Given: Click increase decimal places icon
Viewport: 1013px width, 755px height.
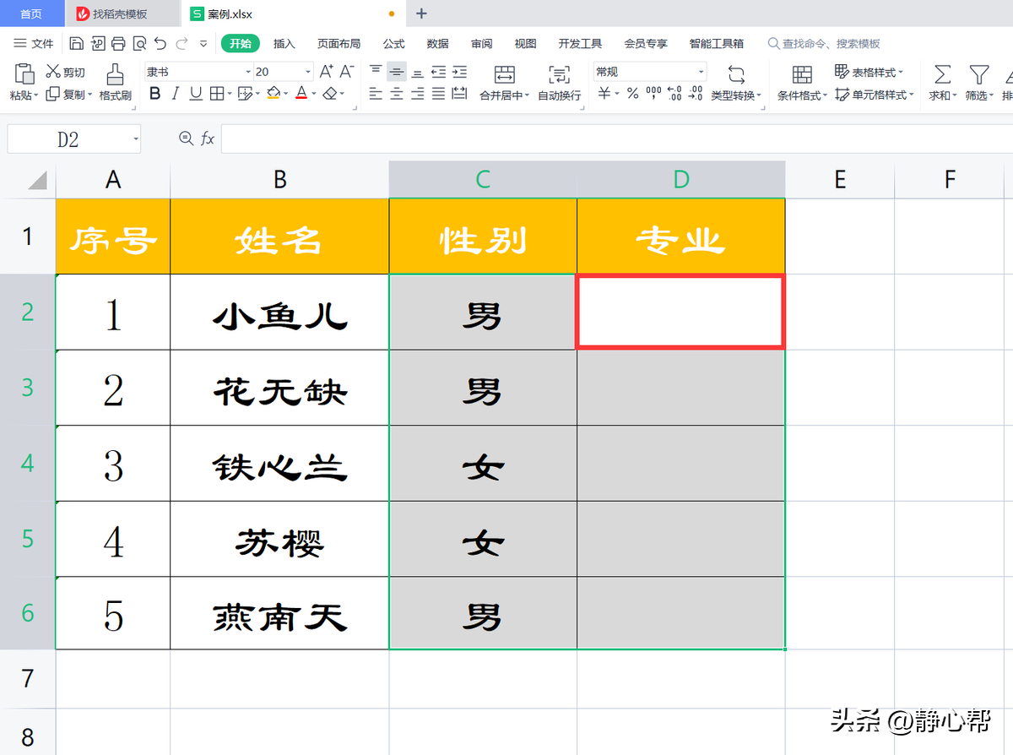Looking at the screenshot, I should (674, 94).
